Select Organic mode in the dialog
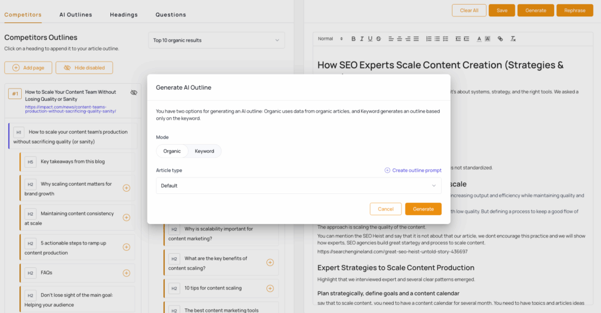This screenshot has height=313, width=601. point(172,151)
